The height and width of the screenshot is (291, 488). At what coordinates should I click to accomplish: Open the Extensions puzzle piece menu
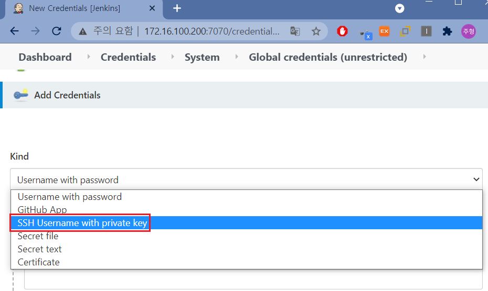tap(447, 31)
